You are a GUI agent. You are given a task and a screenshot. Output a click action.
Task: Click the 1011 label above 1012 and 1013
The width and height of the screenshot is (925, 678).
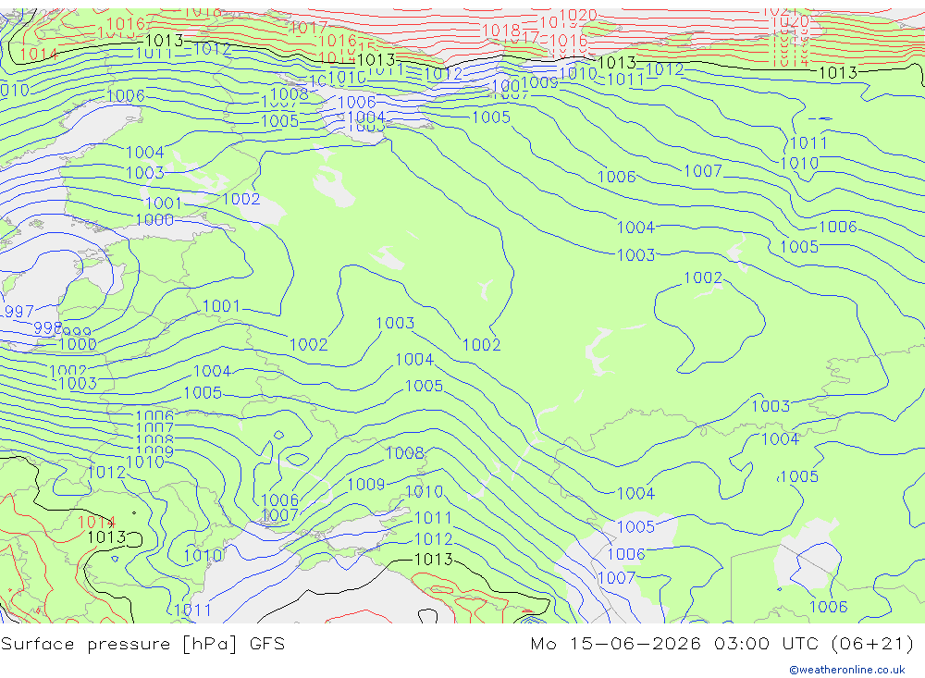coord(433,518)
